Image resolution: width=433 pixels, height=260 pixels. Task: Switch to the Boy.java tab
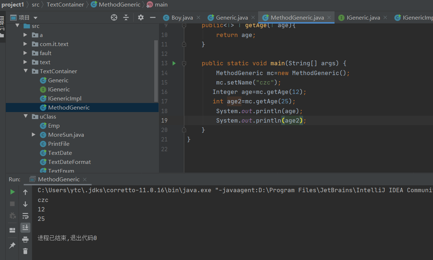tap(182, 18)
